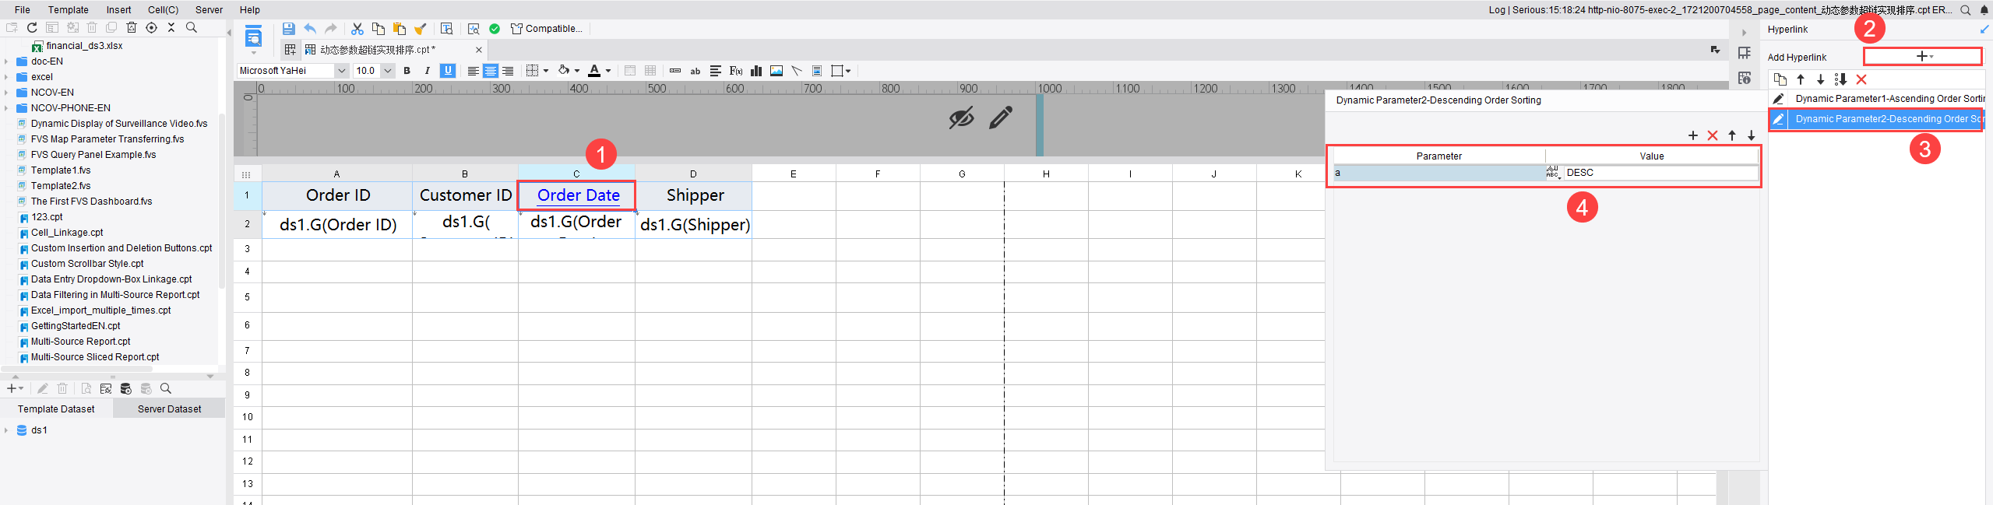Screen dimensions: 1993x505
Task: Open the Cell(C) menu
Action: click(x=164, y=10)
